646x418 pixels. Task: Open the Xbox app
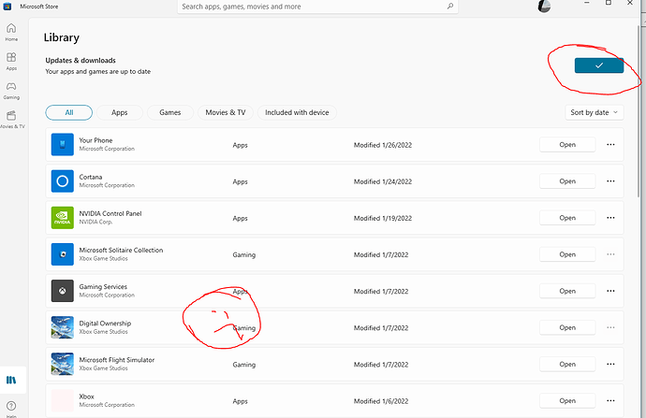coord(567,400)
